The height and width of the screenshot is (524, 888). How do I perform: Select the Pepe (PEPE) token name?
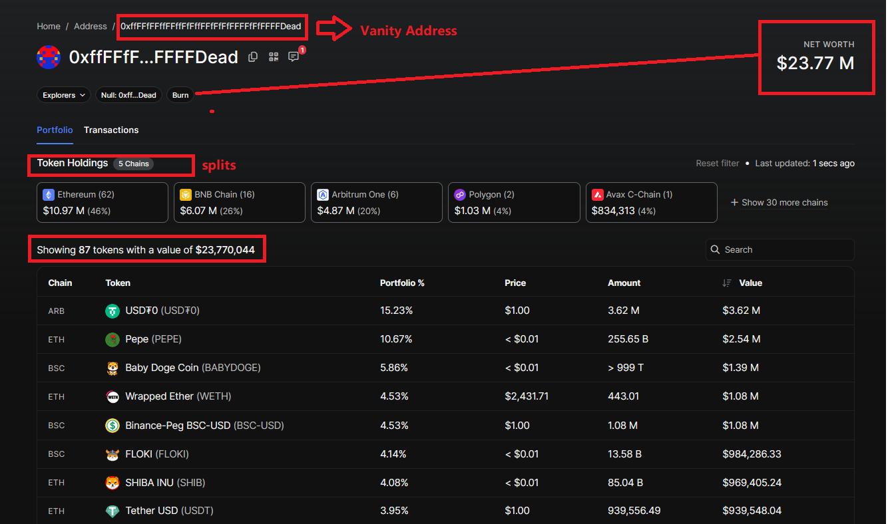tap(153, 339)
